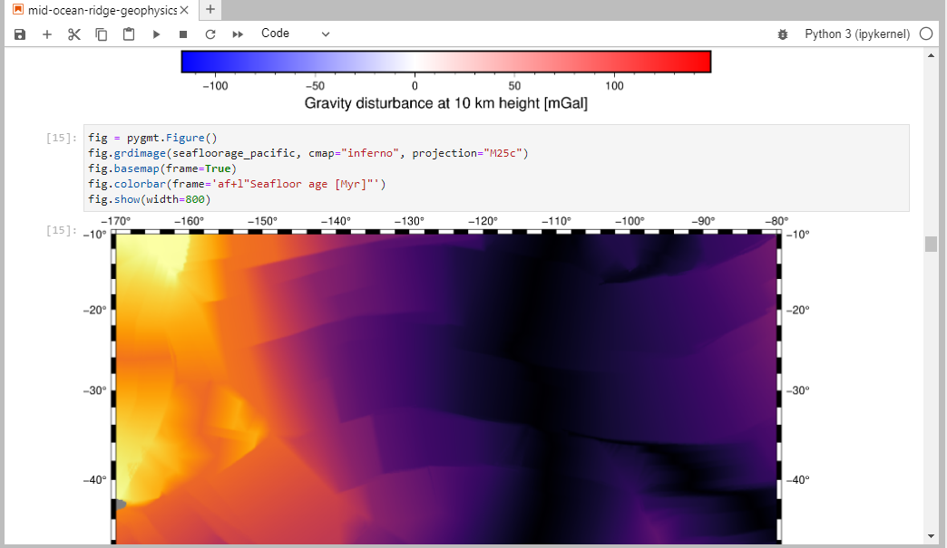
Task: Run the selected cell
Action: click(x=156, y=34)
